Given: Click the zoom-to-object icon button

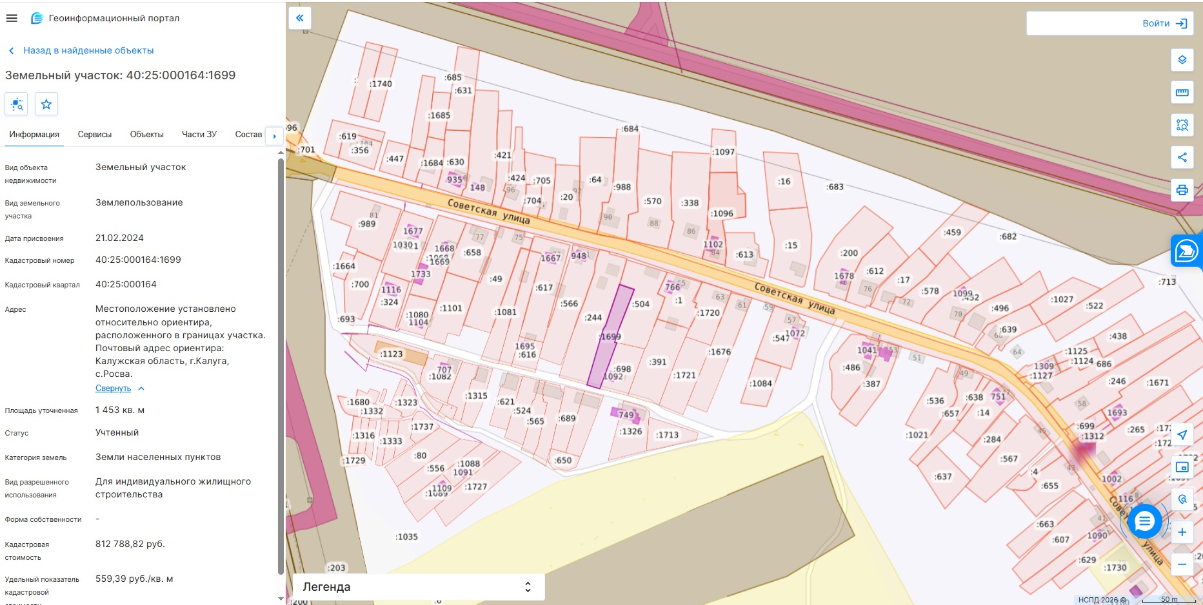Looking at the screenshot, I should (x=17, y=104).
